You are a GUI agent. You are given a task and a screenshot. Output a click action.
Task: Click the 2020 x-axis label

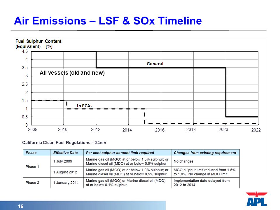pos(223,129)
